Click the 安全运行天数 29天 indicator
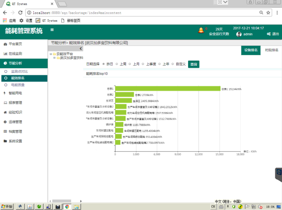Viewport: 282px width, 210px height. click(219, 32)
